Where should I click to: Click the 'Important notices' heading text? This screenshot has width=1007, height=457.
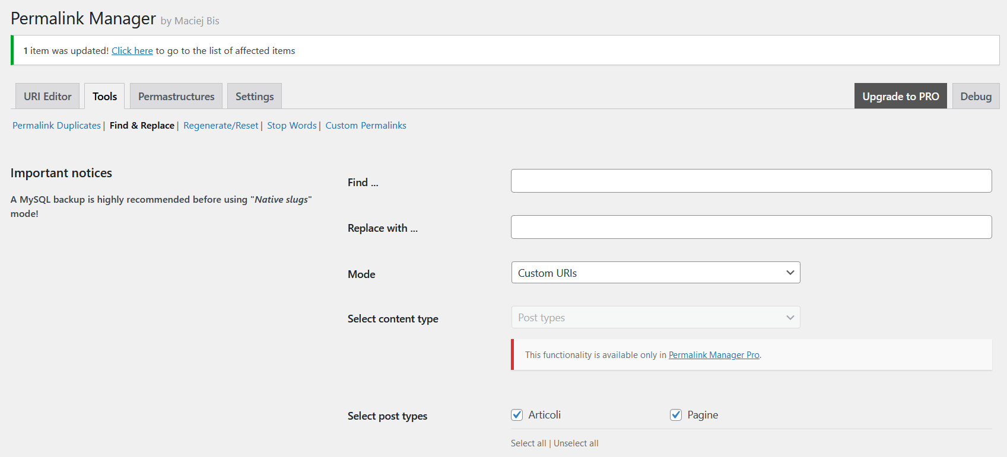pos(61,173)
